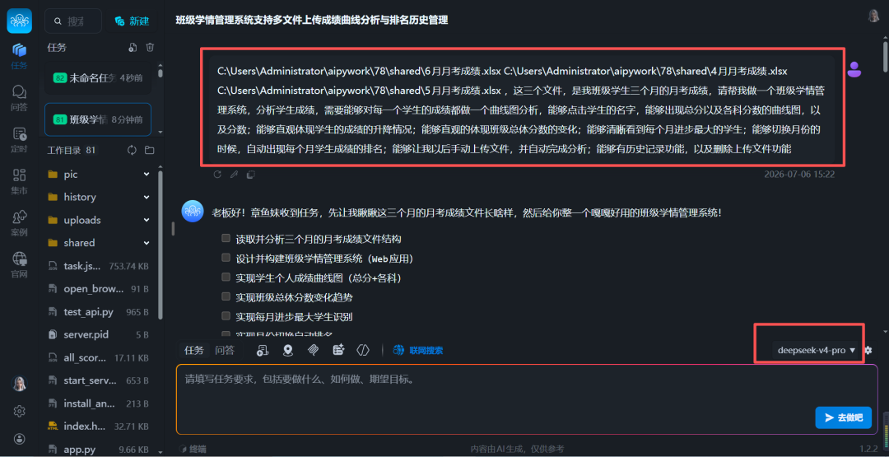Click the attachment paperclip icon
889x457 pixels.
(x=313, y=351)
